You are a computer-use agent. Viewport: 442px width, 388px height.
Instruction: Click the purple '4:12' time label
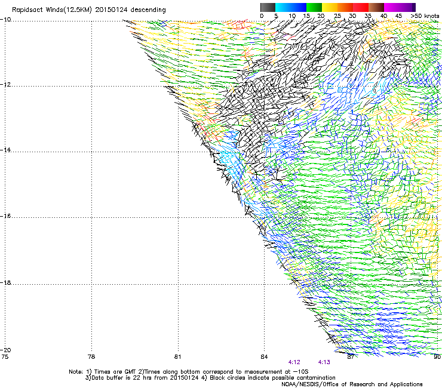(294, 362)
